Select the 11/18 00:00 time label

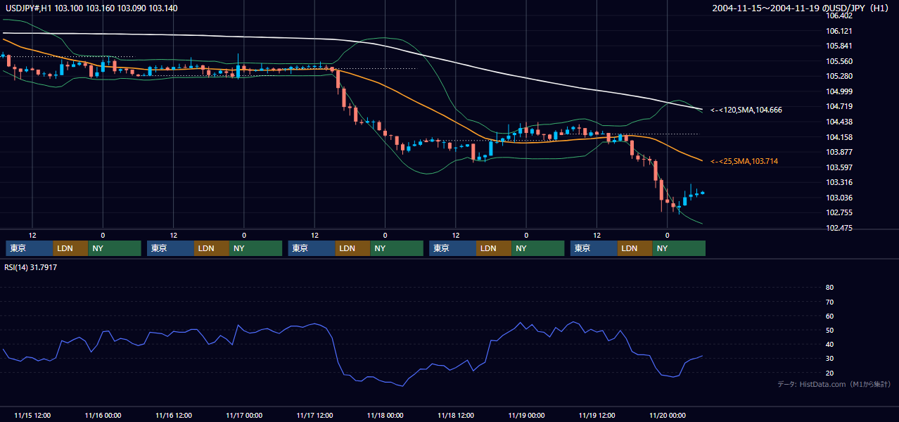pos(385,415)
